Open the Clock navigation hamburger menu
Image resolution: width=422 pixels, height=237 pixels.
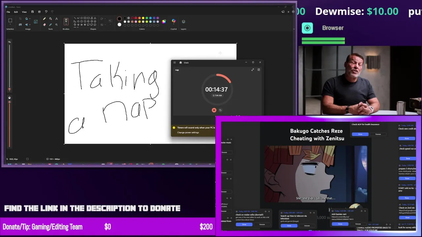[x=175, y=63]
